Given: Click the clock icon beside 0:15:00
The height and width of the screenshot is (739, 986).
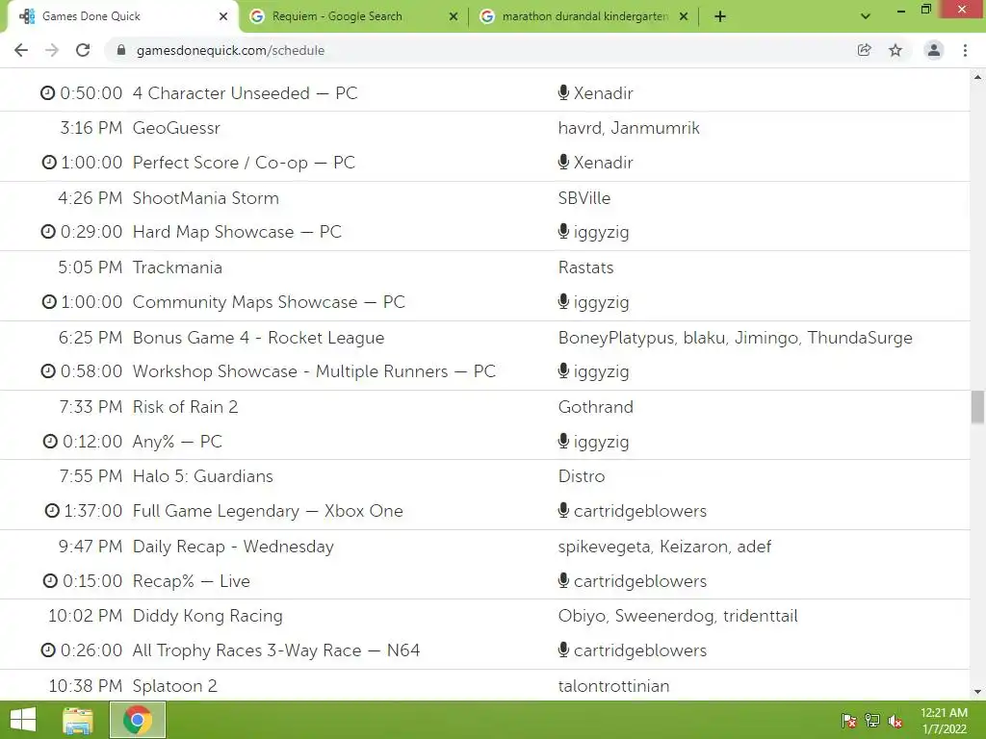Looking at the screenshot, I should (50, 580).
